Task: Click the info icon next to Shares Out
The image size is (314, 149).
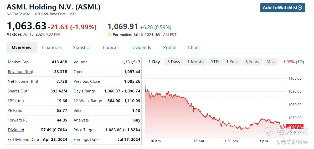Action: (x=29, y=90)
